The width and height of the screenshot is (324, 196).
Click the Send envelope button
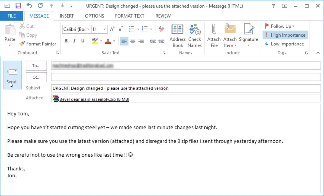[x=12, y=75]
